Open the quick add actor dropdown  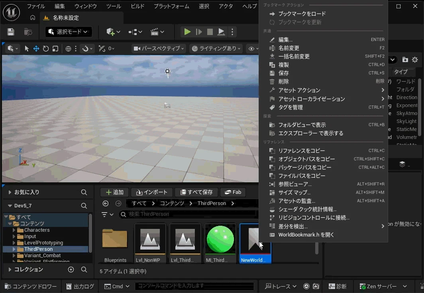113,32
